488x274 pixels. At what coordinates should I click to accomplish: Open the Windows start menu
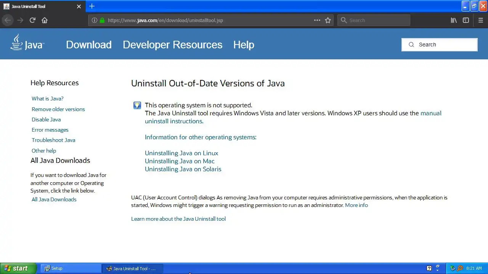[x=18, y=268]
